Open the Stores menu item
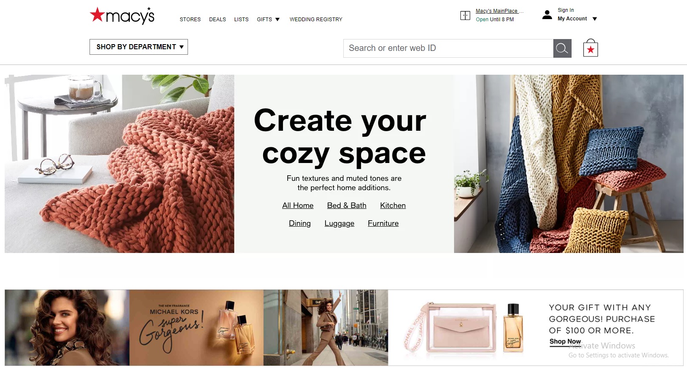687x368 pixels. [190, 20]
